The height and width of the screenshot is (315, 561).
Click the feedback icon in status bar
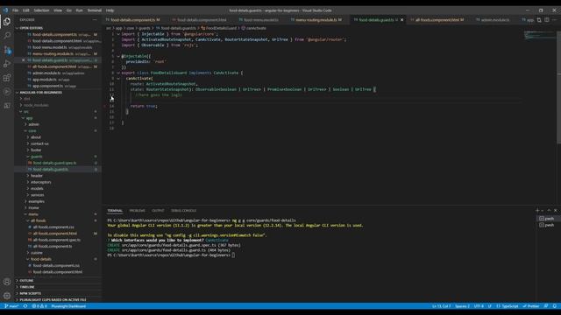[x=546, y=306]
